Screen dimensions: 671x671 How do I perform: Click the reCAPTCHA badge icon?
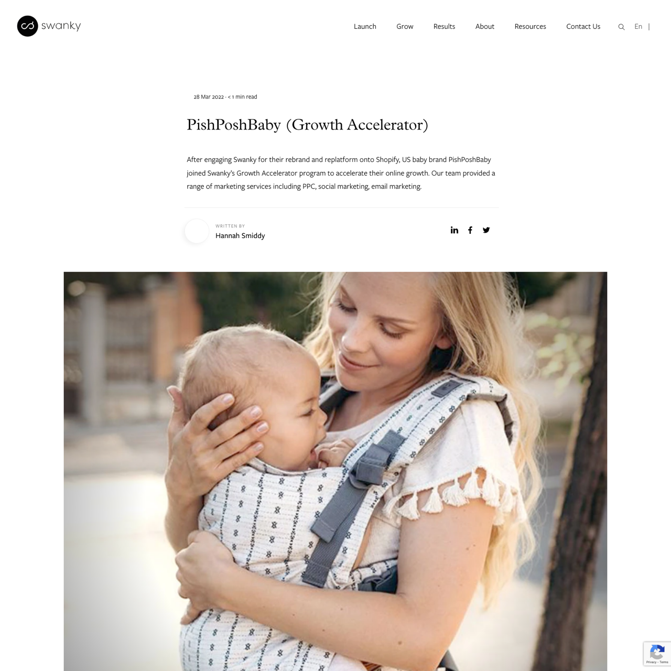[x=657, y=652]
